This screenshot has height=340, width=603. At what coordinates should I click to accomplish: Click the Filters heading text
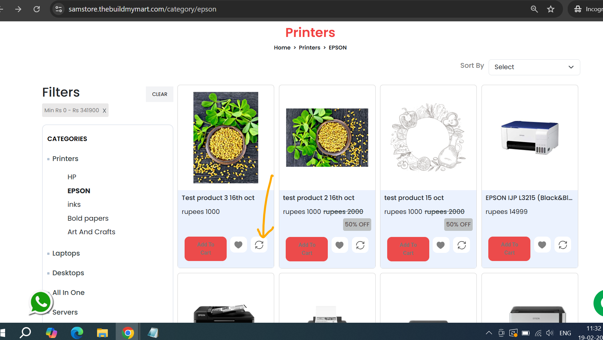tap(61, 93)
